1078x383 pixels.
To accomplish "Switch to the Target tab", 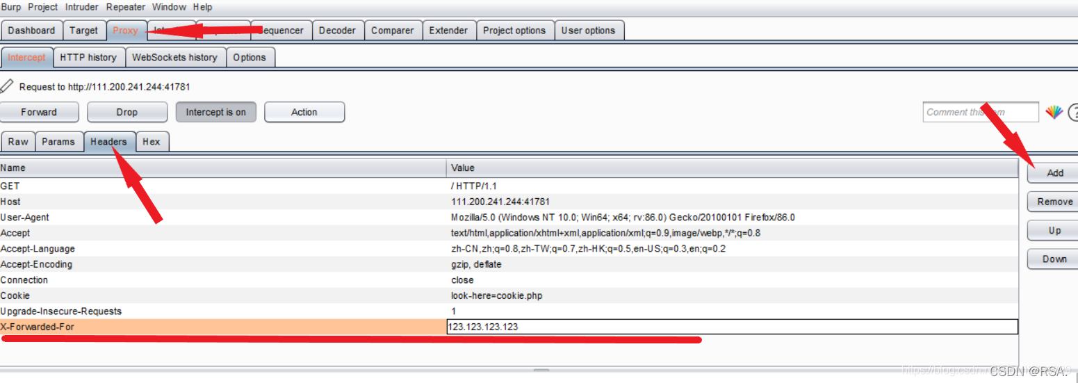I will 84,31.
